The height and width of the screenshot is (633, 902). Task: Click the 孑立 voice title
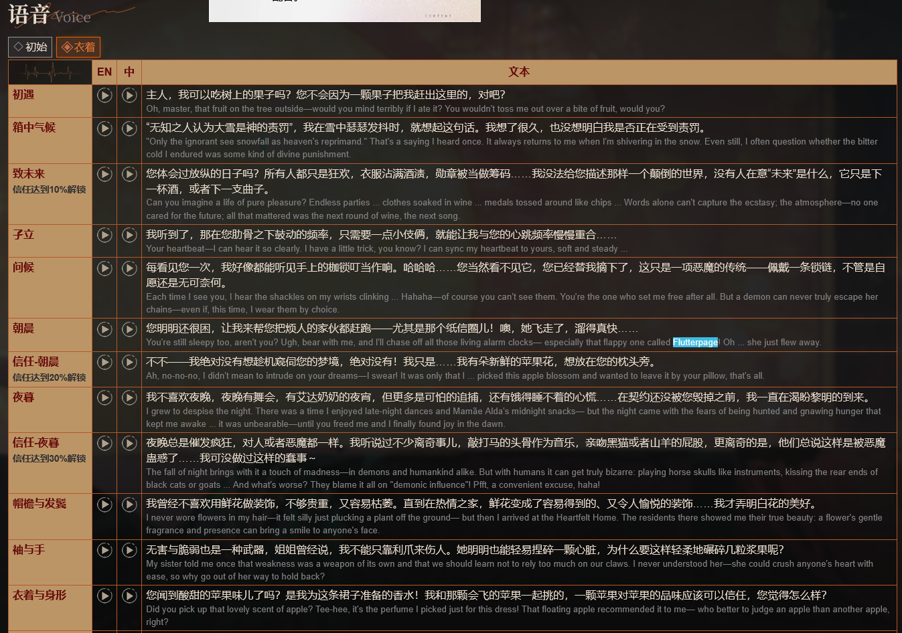point(23,235)
